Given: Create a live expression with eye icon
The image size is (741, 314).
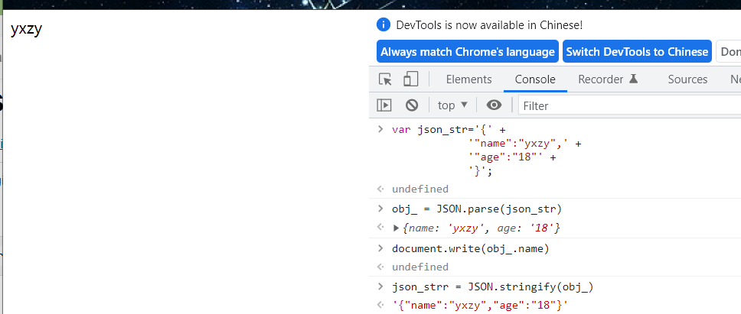Looking at the screenshot, I should [x=494, y=105].
